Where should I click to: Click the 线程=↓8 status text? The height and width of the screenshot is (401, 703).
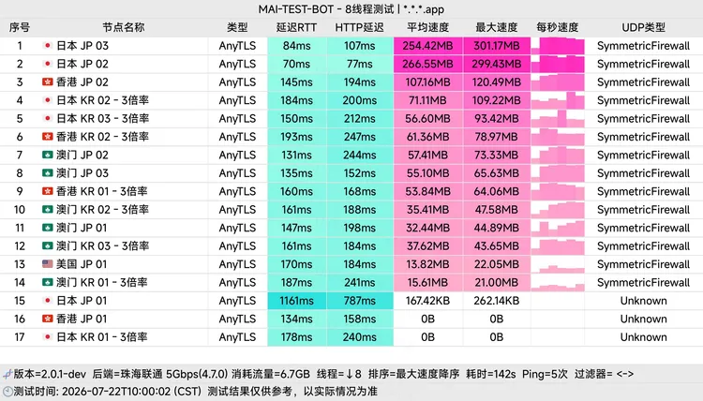tap(339, 374)
